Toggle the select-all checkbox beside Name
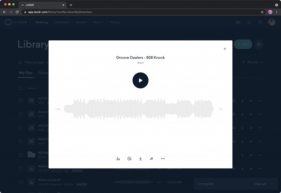 [x=21, y=88]
